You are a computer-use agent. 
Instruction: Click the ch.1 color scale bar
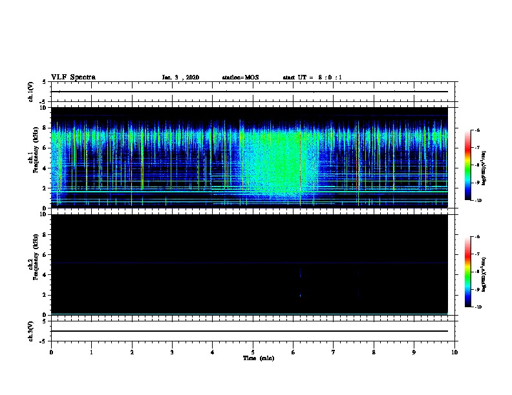[467, 165]
